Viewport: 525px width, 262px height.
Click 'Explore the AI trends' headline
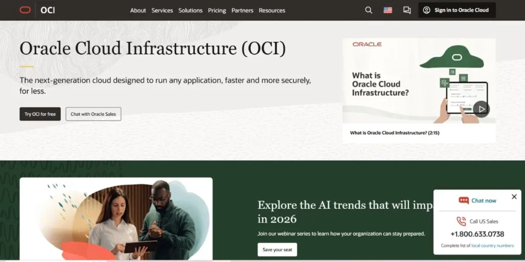pos(345,211)
